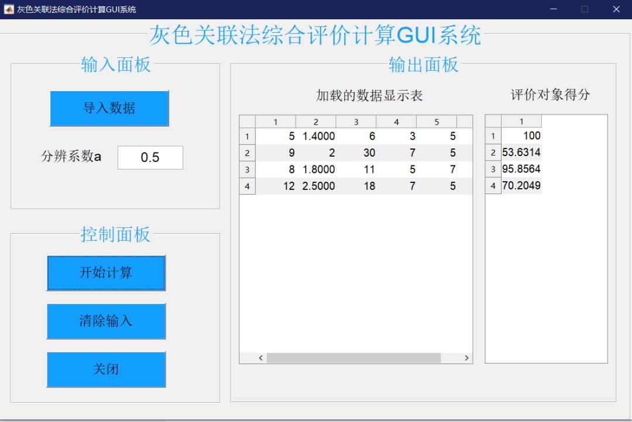Image resolution: width=632 pixels, height=422 pixels.
Task: Select row header 1 in data table
Action: click(247, 137)
